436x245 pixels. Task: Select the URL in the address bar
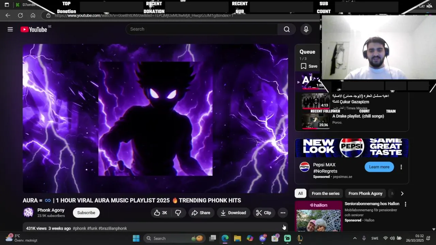point(144,15)
